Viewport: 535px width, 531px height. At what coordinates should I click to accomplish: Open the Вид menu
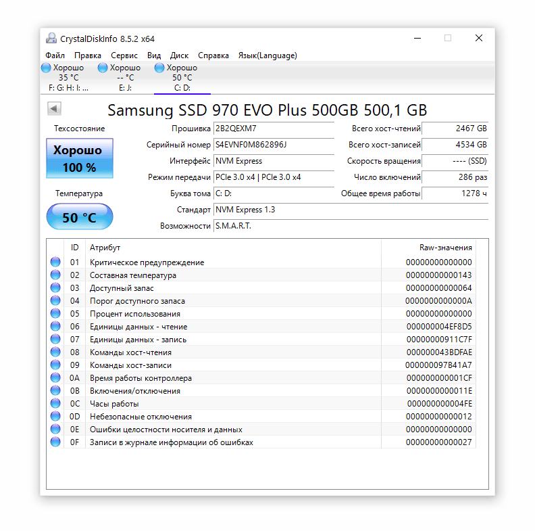tap(154, 55)
